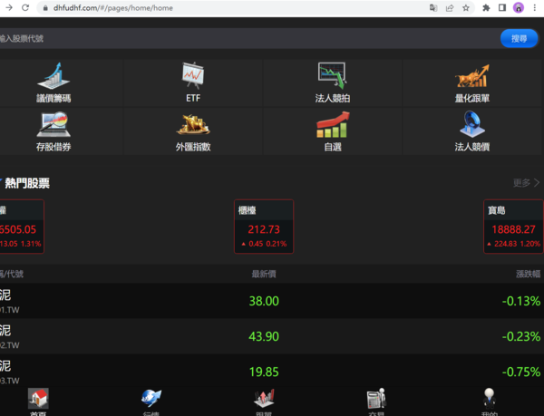
Task: Expand 更多 to see more hot stocks
Action: coord(525,182)
